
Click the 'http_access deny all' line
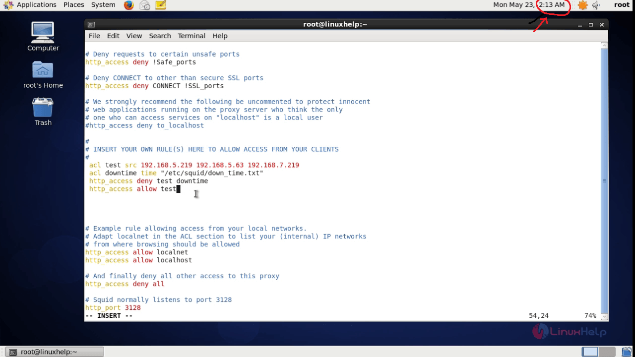[125, 284]
